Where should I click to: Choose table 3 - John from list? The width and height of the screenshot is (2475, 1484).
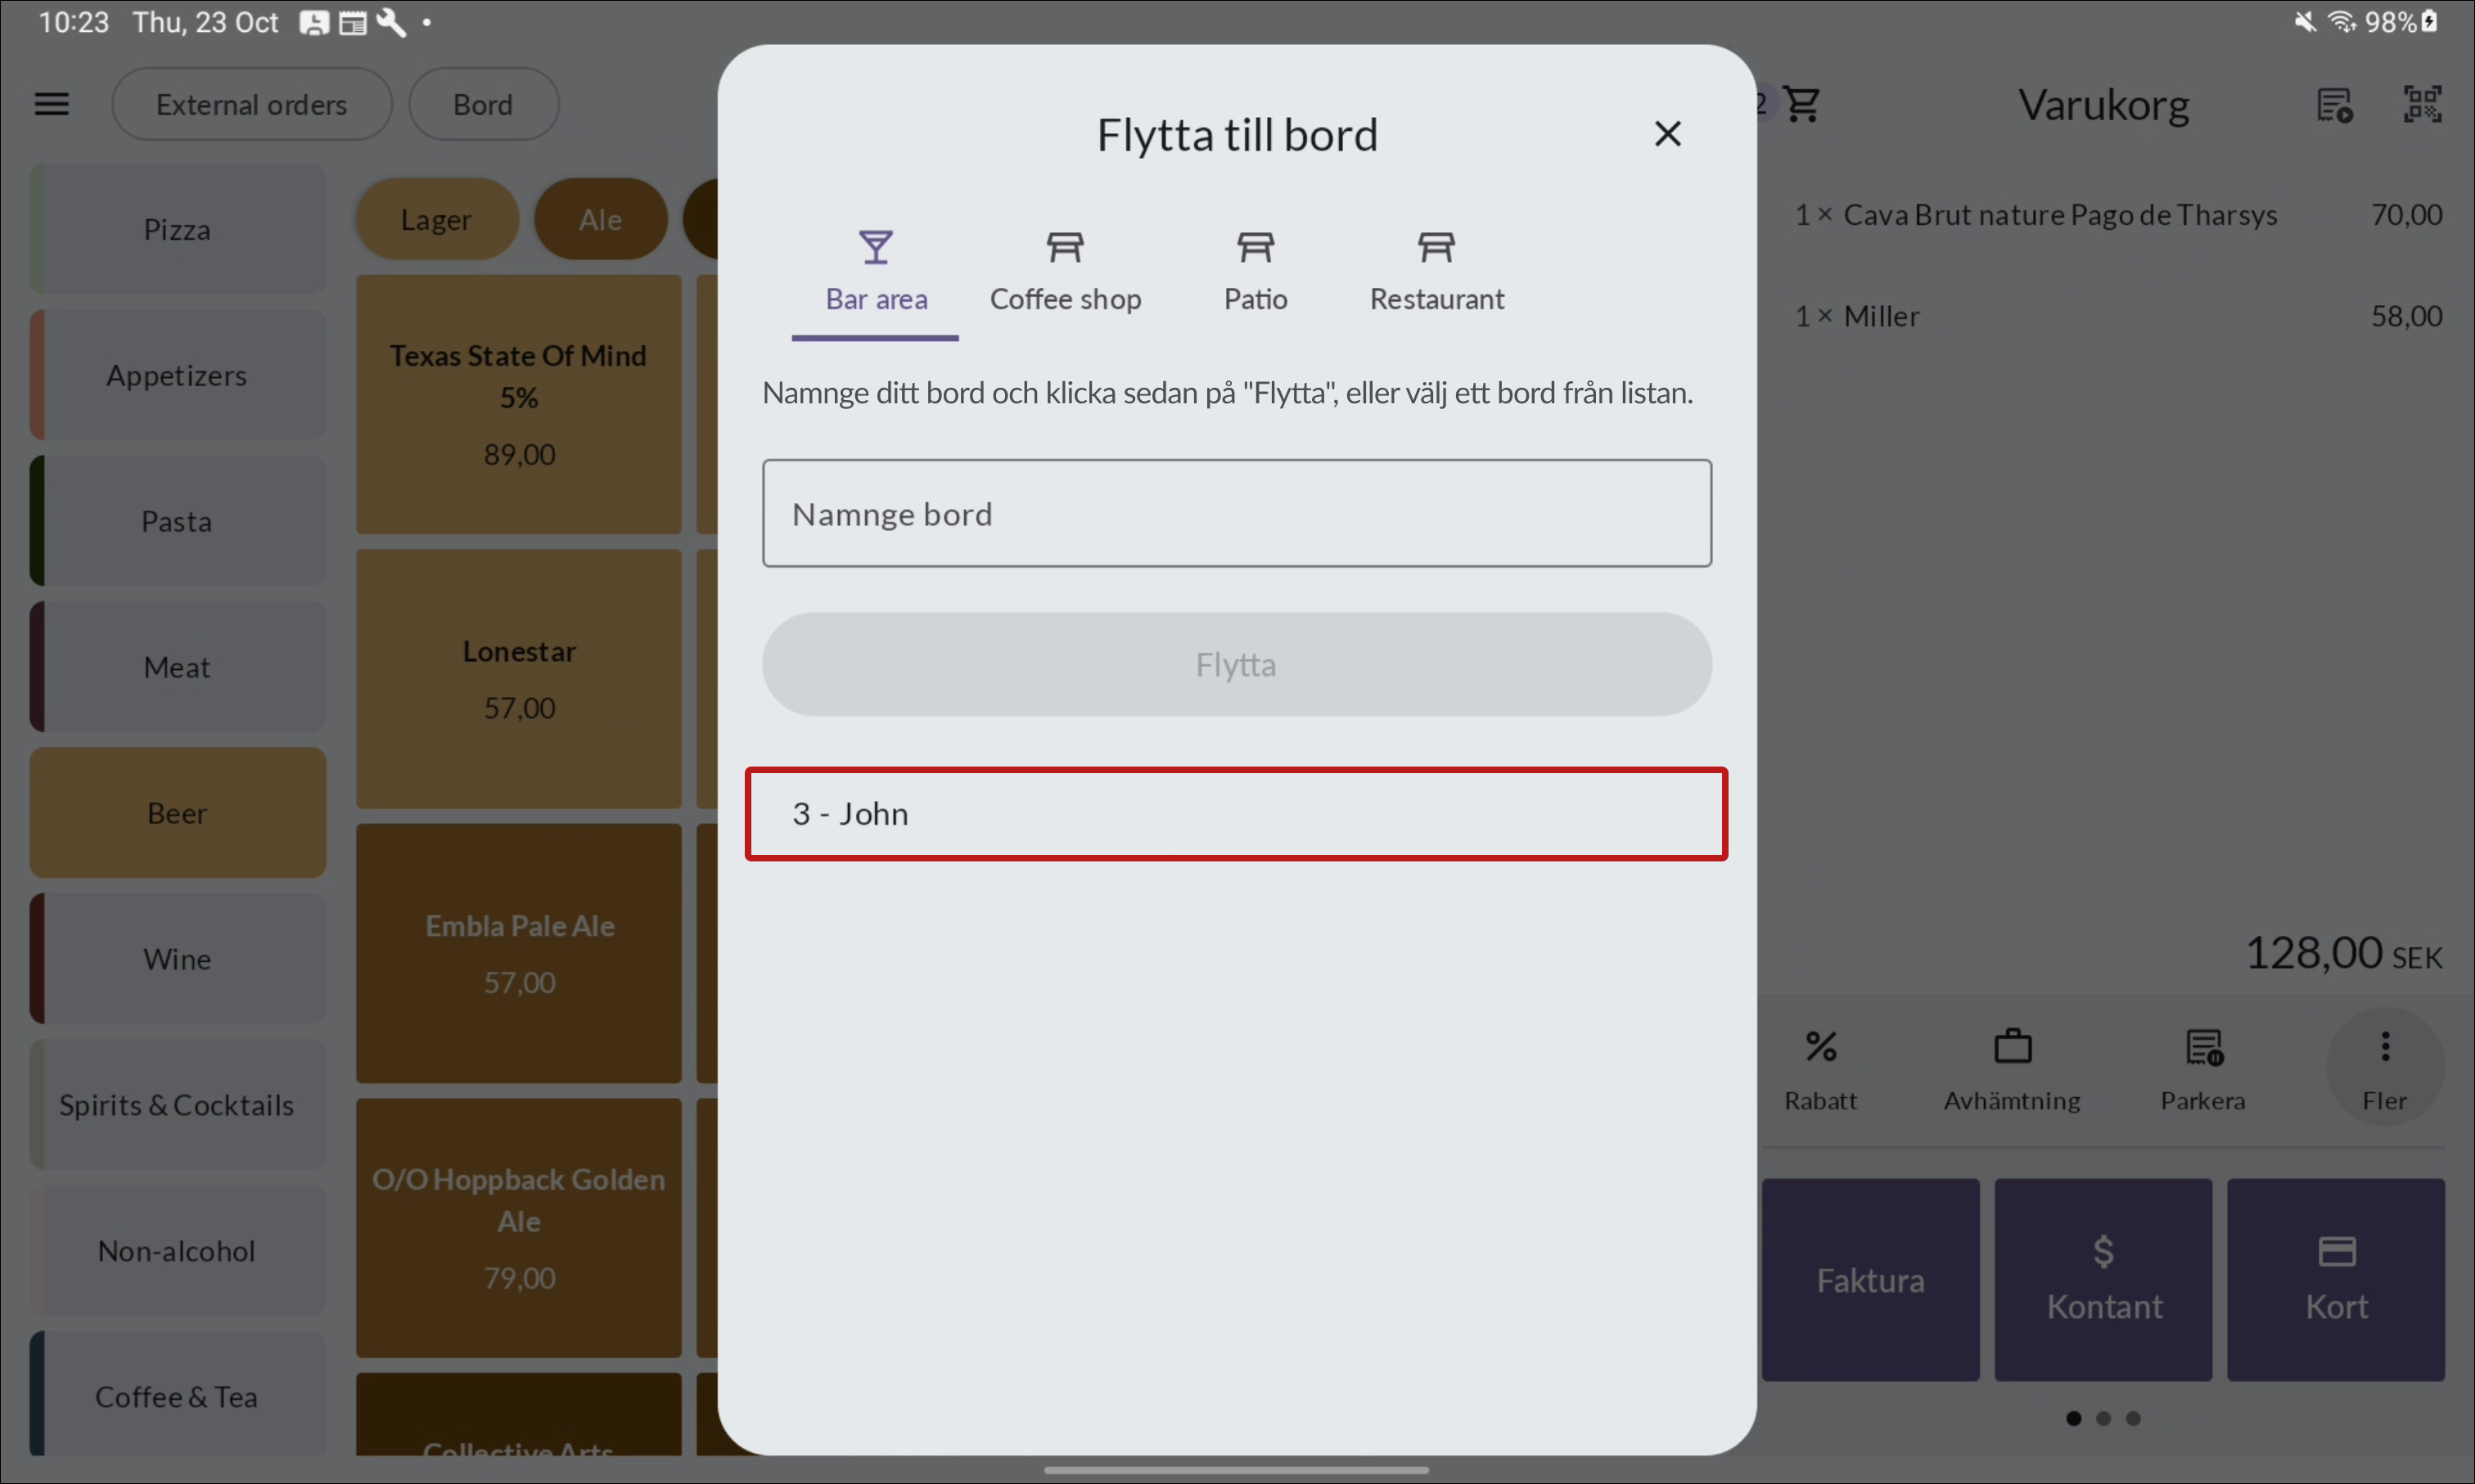point(1236,814)
